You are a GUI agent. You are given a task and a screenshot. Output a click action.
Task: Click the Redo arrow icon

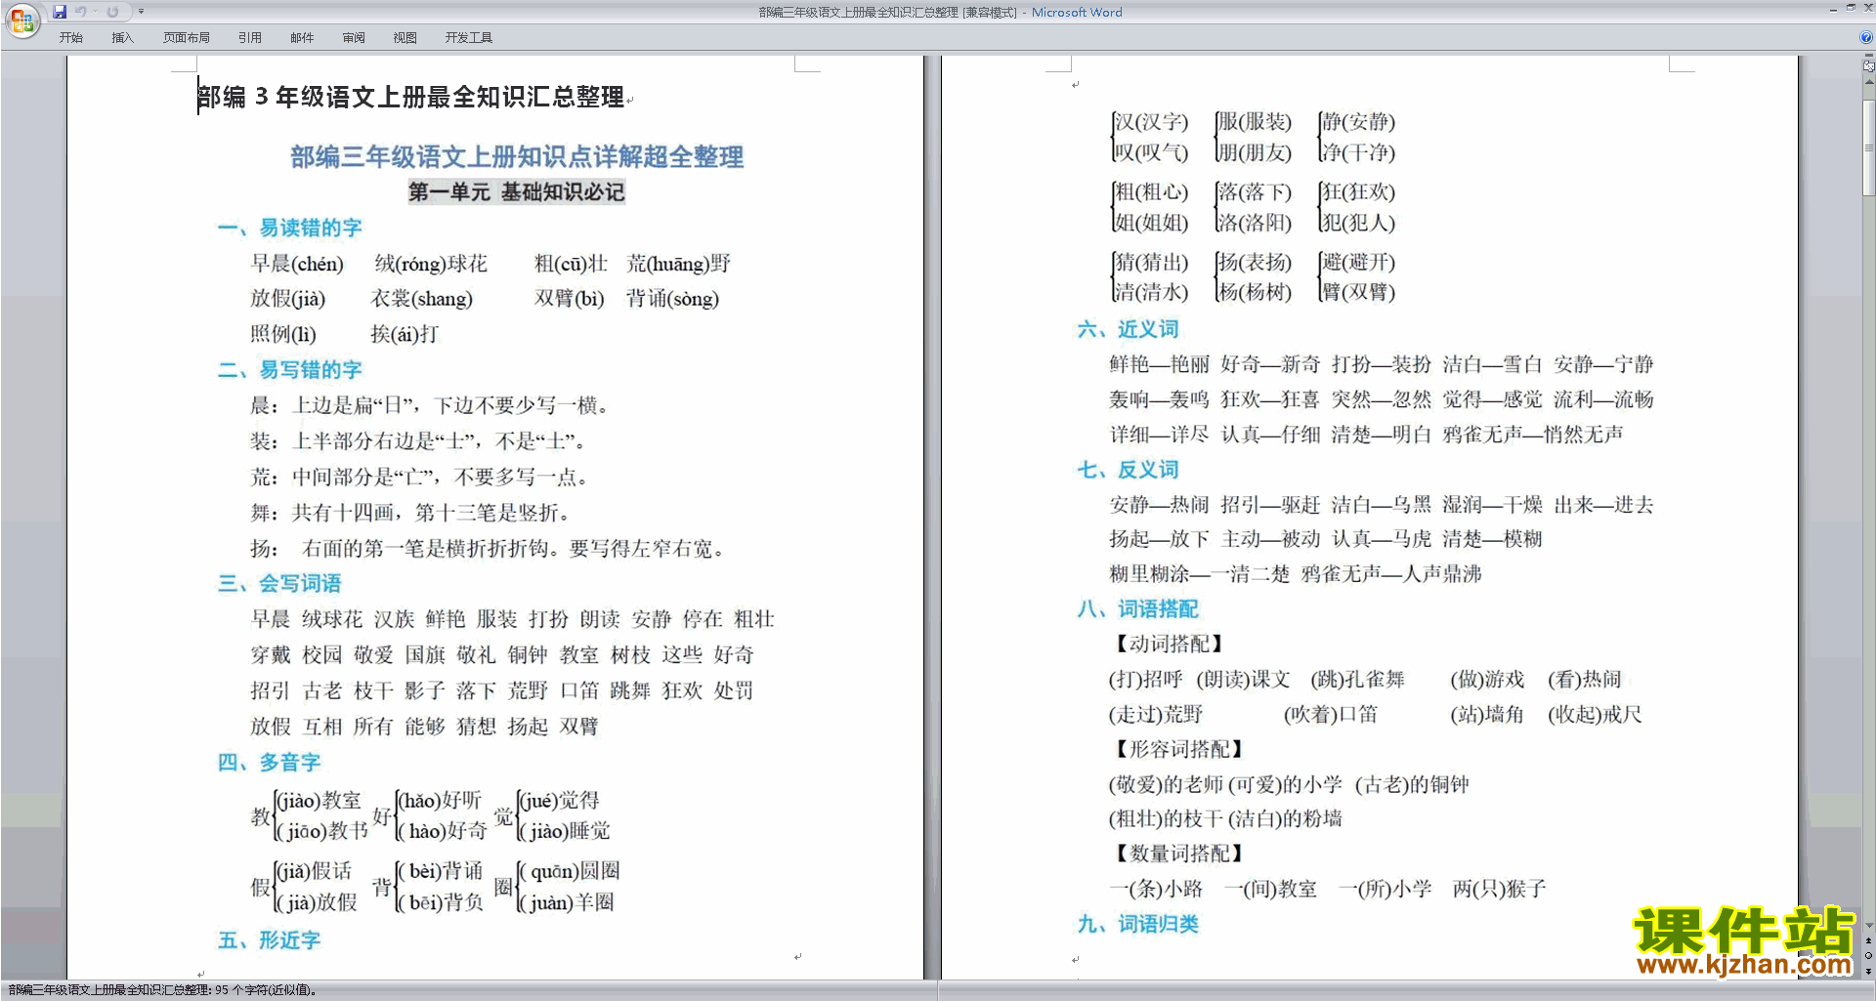112,12
